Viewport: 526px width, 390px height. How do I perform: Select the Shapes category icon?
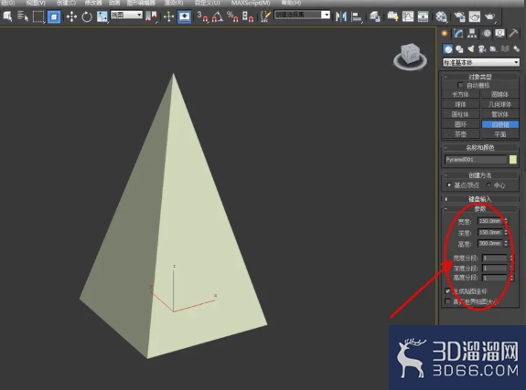click(459, 49)
